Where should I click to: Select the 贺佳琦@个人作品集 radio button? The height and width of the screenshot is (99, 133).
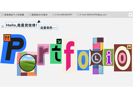click(3, 15)
